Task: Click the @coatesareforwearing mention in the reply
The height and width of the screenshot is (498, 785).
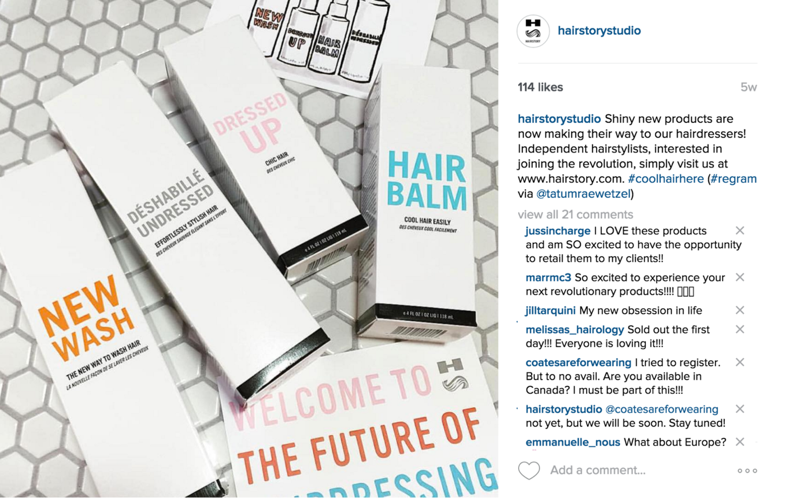Action: tap(661, 409)
